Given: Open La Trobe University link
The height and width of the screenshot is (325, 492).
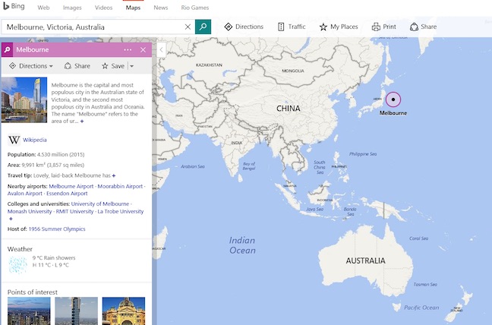Looking at the screenshot, I should (x=121, y=211).
